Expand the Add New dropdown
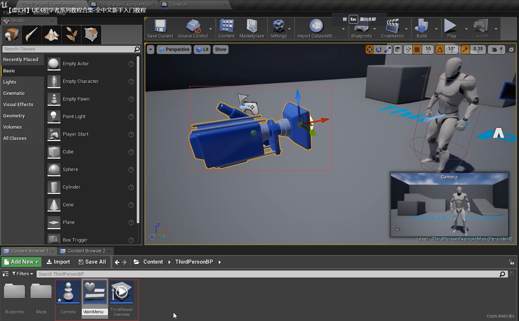The height and width of the screenshot is (321, 519). [21, 262]
